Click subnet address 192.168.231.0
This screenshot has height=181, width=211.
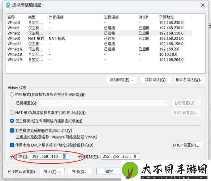point(171,38)
